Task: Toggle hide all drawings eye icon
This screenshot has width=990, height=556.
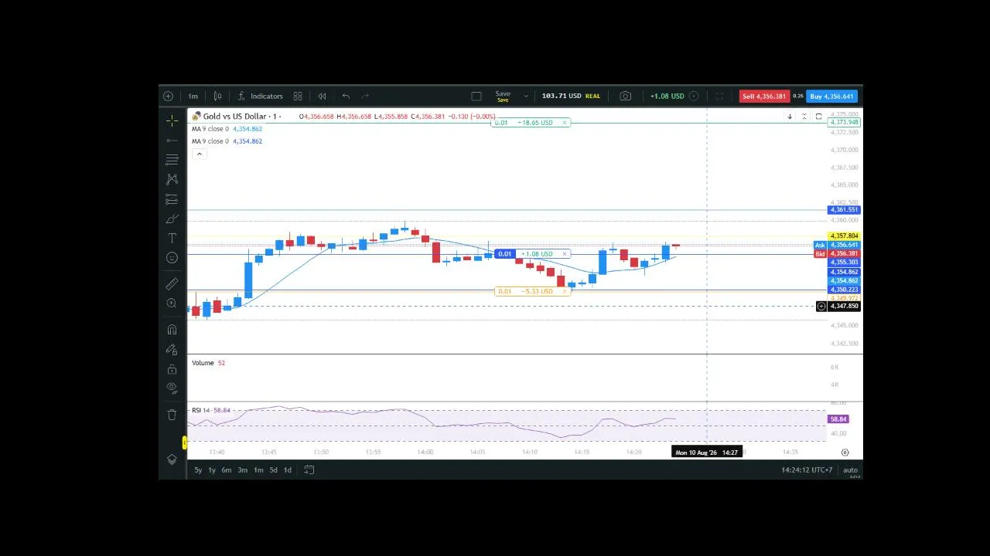Action: click(x=172, y=388)
